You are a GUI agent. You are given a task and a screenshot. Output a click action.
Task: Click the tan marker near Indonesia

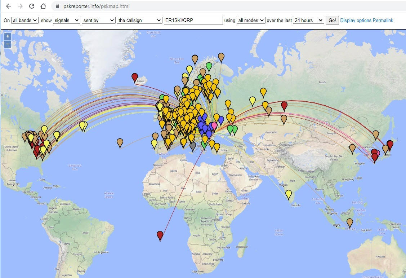click(x=350, y=222)
